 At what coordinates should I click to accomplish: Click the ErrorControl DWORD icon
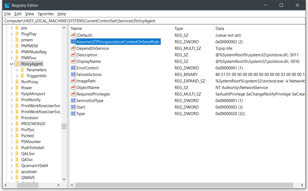point(73,68)
